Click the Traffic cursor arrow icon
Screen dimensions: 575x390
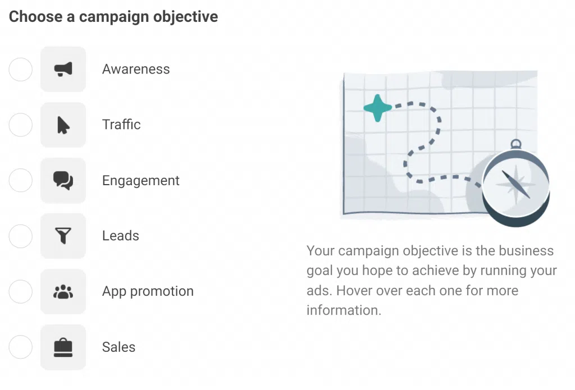(x=63, y=125)
